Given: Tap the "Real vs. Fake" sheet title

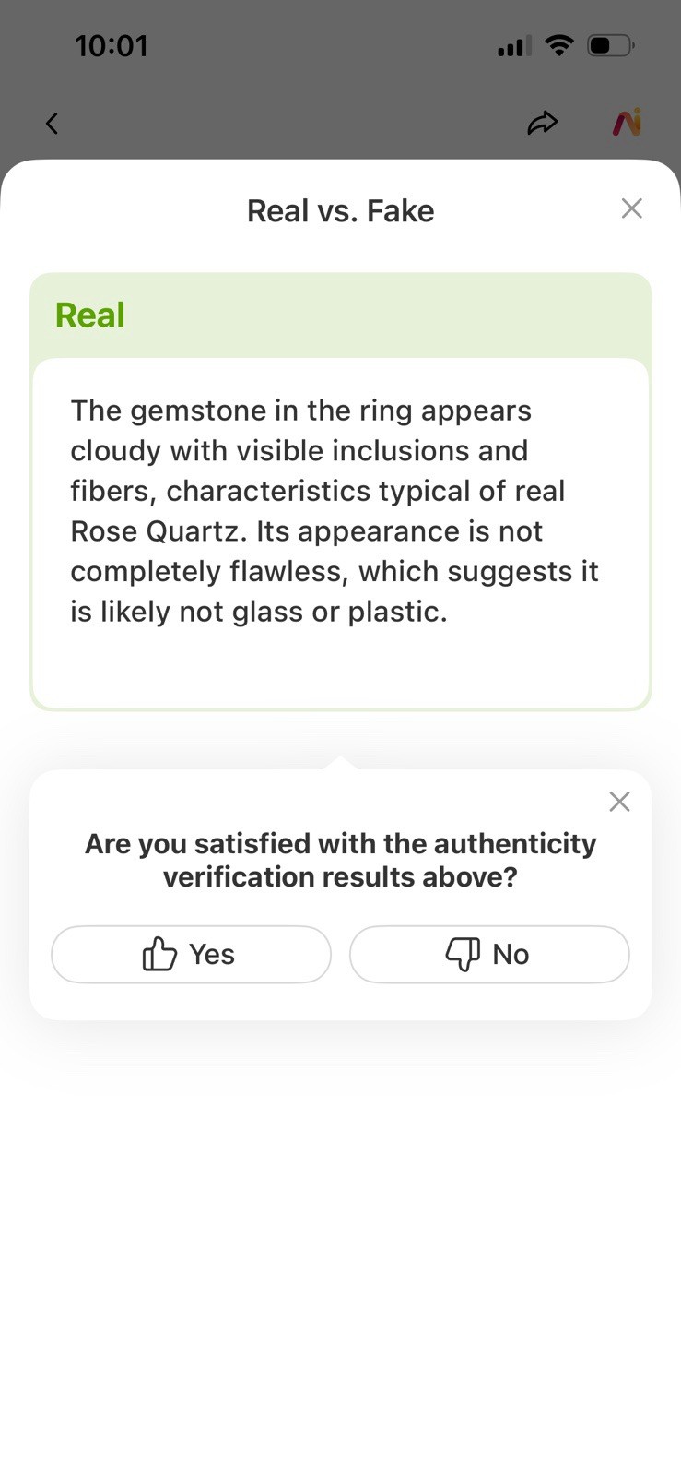Looking at the screenshot, I should [340, 211].
